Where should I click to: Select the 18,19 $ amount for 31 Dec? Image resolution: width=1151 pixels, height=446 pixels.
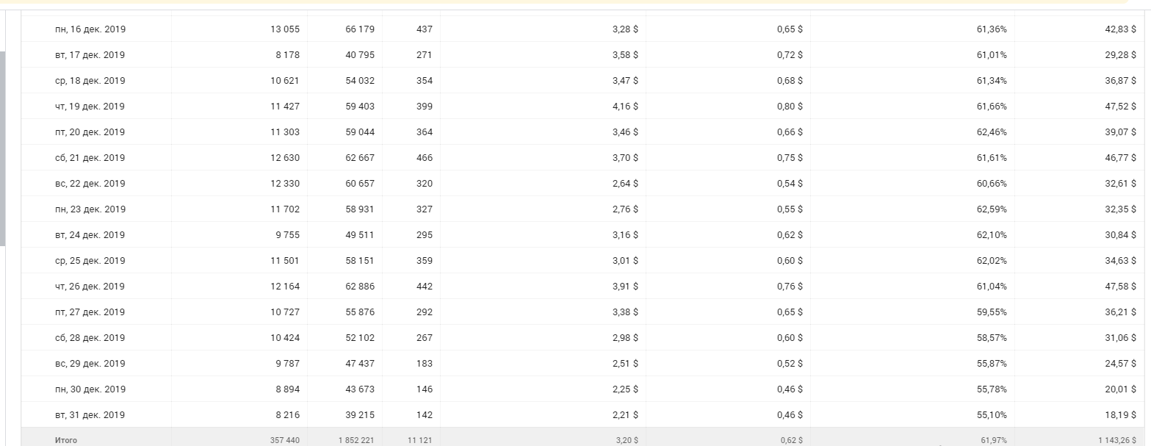[x=1122, y=415]
